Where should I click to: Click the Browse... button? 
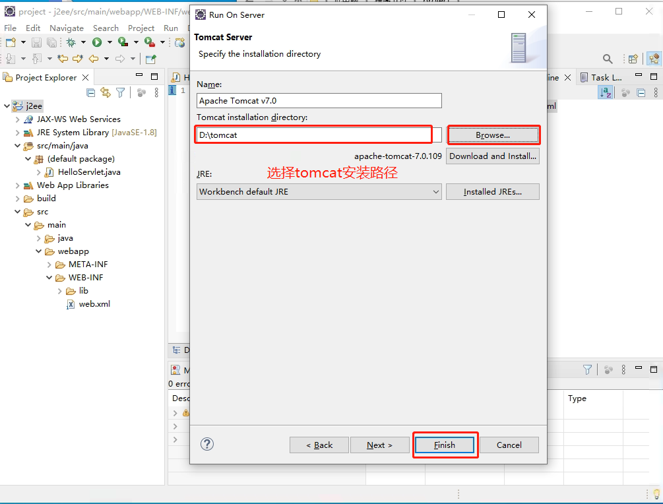(493, 135)
